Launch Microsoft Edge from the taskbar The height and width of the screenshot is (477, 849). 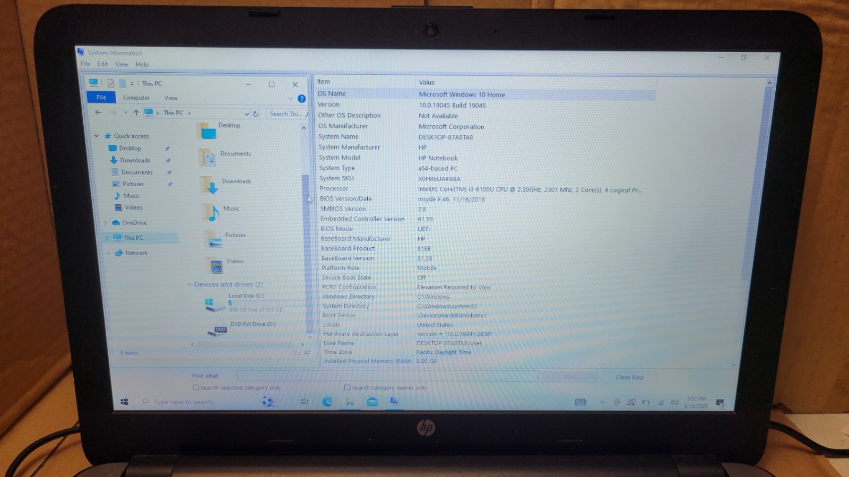click(327, 402)
